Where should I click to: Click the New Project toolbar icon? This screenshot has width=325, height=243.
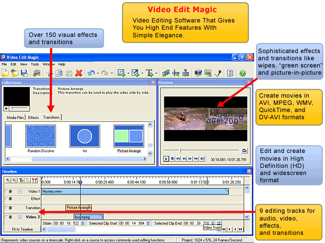pyautogui.click(x=5, y=73)
